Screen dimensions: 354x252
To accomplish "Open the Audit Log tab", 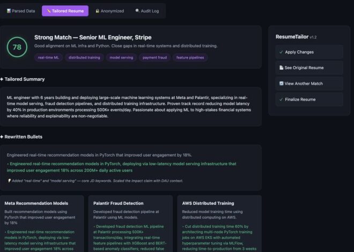I will click(147, 11).
